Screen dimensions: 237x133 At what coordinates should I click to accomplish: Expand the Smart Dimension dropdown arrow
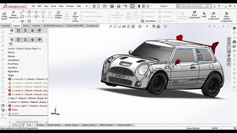[14, 21]
